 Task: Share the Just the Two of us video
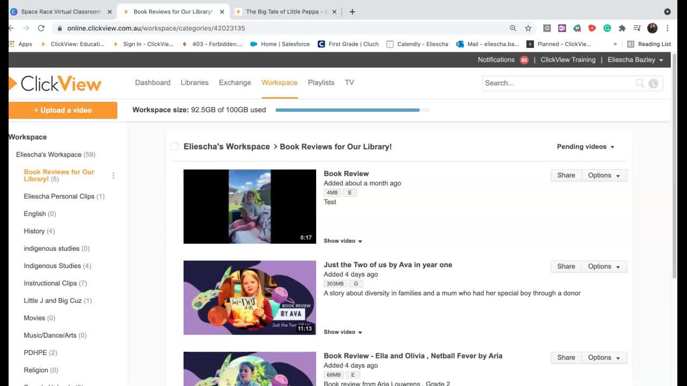click(566, 266)
